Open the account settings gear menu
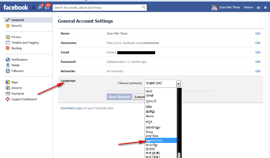The height and width of the screenshot is (158, 270). [x=265, y=8]
